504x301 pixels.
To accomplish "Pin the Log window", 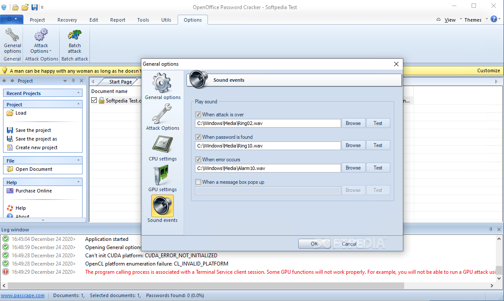I will click(x=491, y=229).
